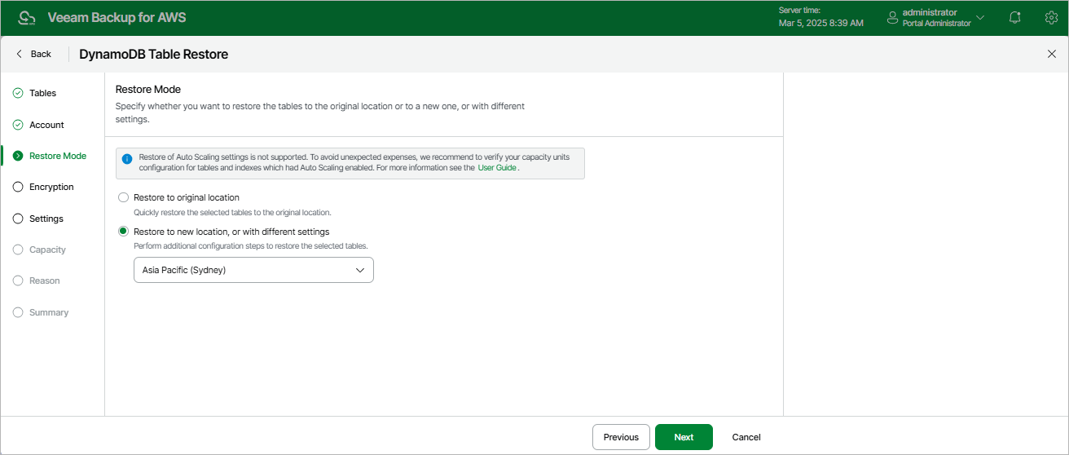The image size is (1069, 455).
Task: Select Restore to new location radio button
Action: coord(123,232)
